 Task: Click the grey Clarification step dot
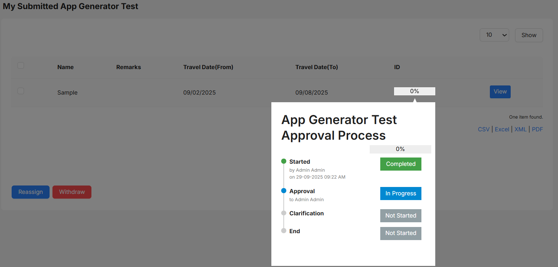coord(284,213)
